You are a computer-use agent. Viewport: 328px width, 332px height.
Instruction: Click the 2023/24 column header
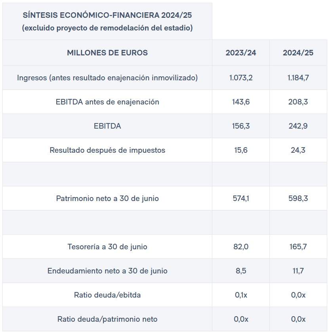240,53
